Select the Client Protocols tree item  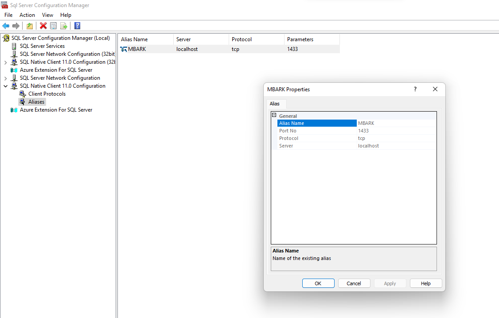pyautogui.click(x=47, y=94)
